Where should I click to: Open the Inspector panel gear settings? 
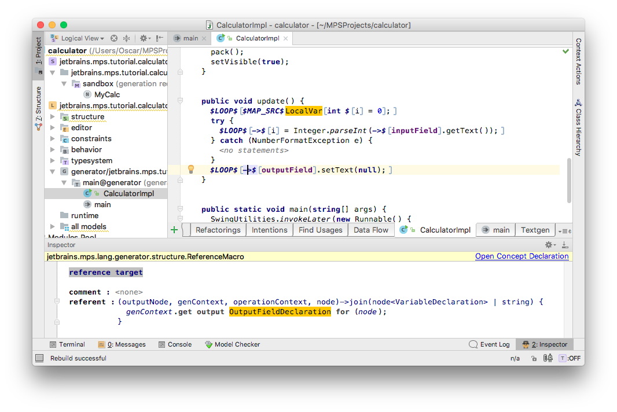[x=550, y=245]
